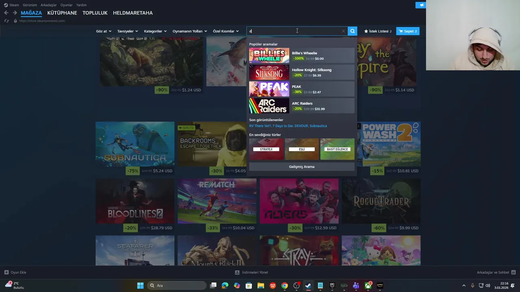This screenshot has width=520, height=292.
Task: Open Bloodlines 2 game capsule
Action: pyautogui.click(x=135, y=201)
